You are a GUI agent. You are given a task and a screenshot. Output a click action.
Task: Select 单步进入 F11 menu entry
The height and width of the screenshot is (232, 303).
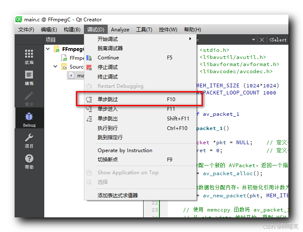pyautogui.click(x=140, y=109)
